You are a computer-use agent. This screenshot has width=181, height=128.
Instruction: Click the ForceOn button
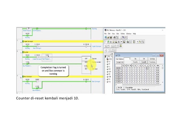[x=136, y=62]
